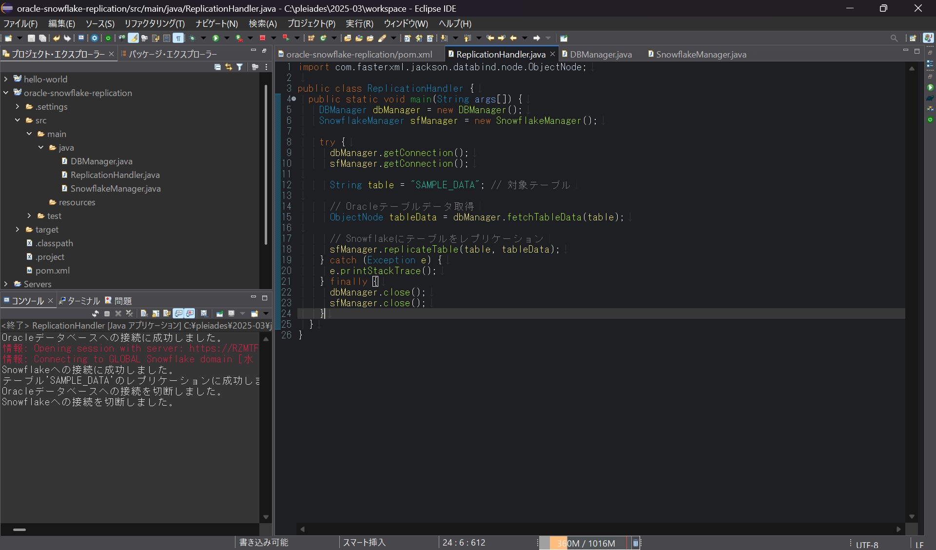Terminate the process with the red stop icon
936x550 pixels.
point(262,38)
